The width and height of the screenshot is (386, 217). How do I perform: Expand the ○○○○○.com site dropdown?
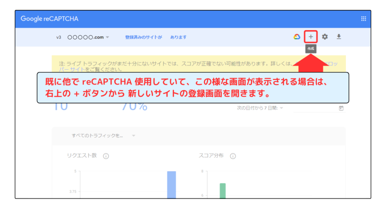88,37
